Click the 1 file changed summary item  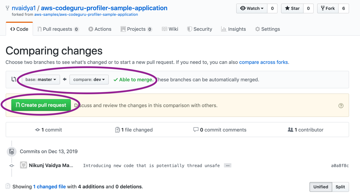134,130
